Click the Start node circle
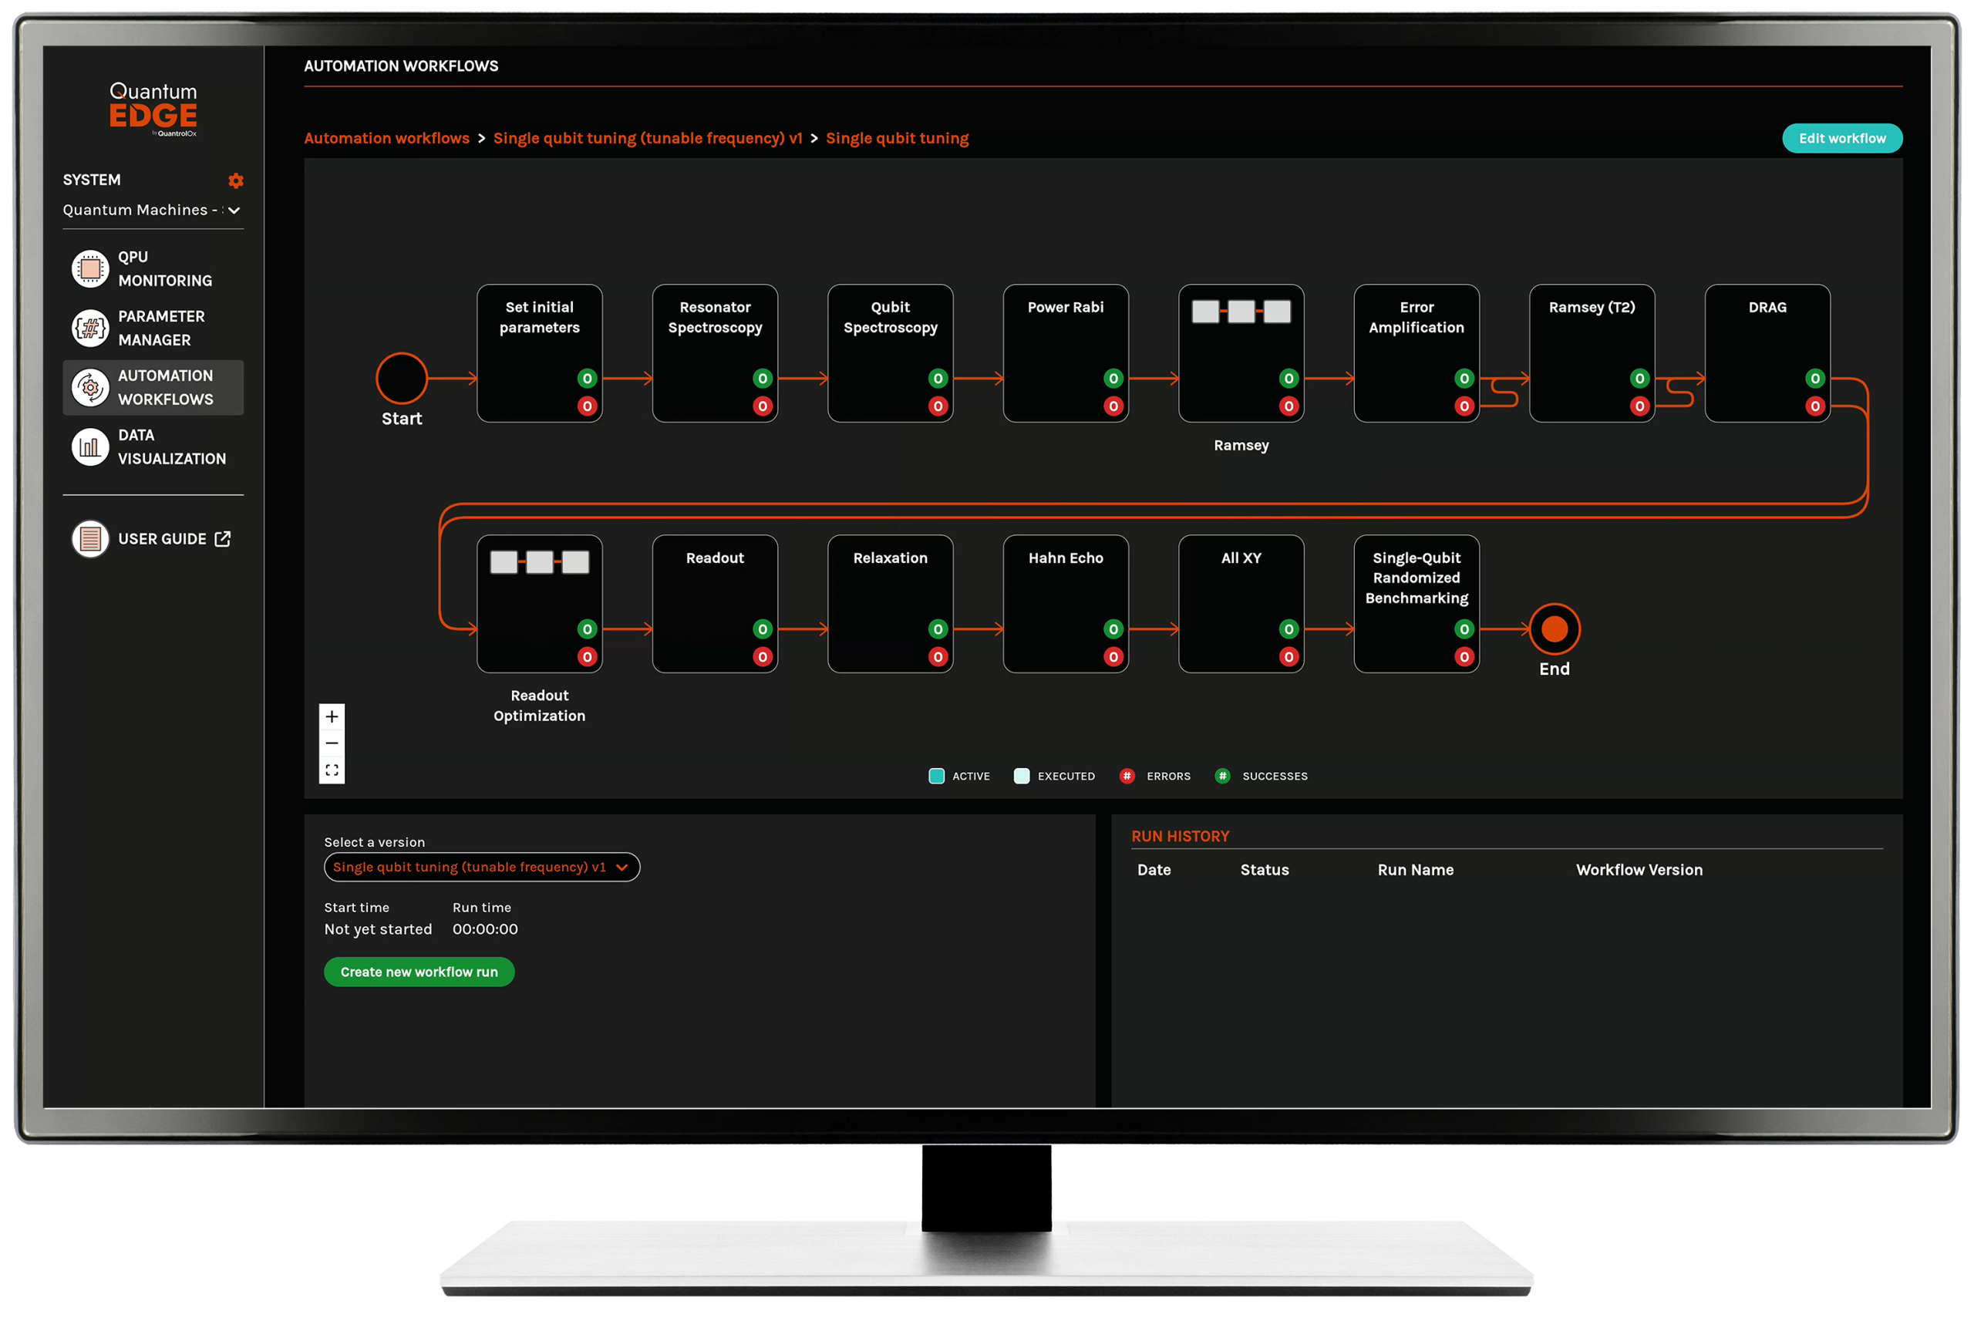Viewport: 1974px width, 1321px height. point(402,379)
